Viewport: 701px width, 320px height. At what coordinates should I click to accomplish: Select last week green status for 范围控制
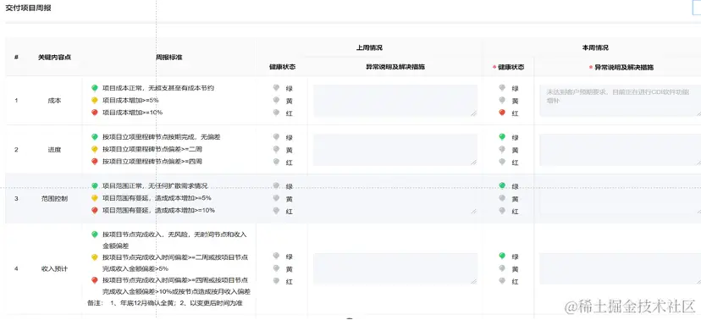(x=276, y=186)
